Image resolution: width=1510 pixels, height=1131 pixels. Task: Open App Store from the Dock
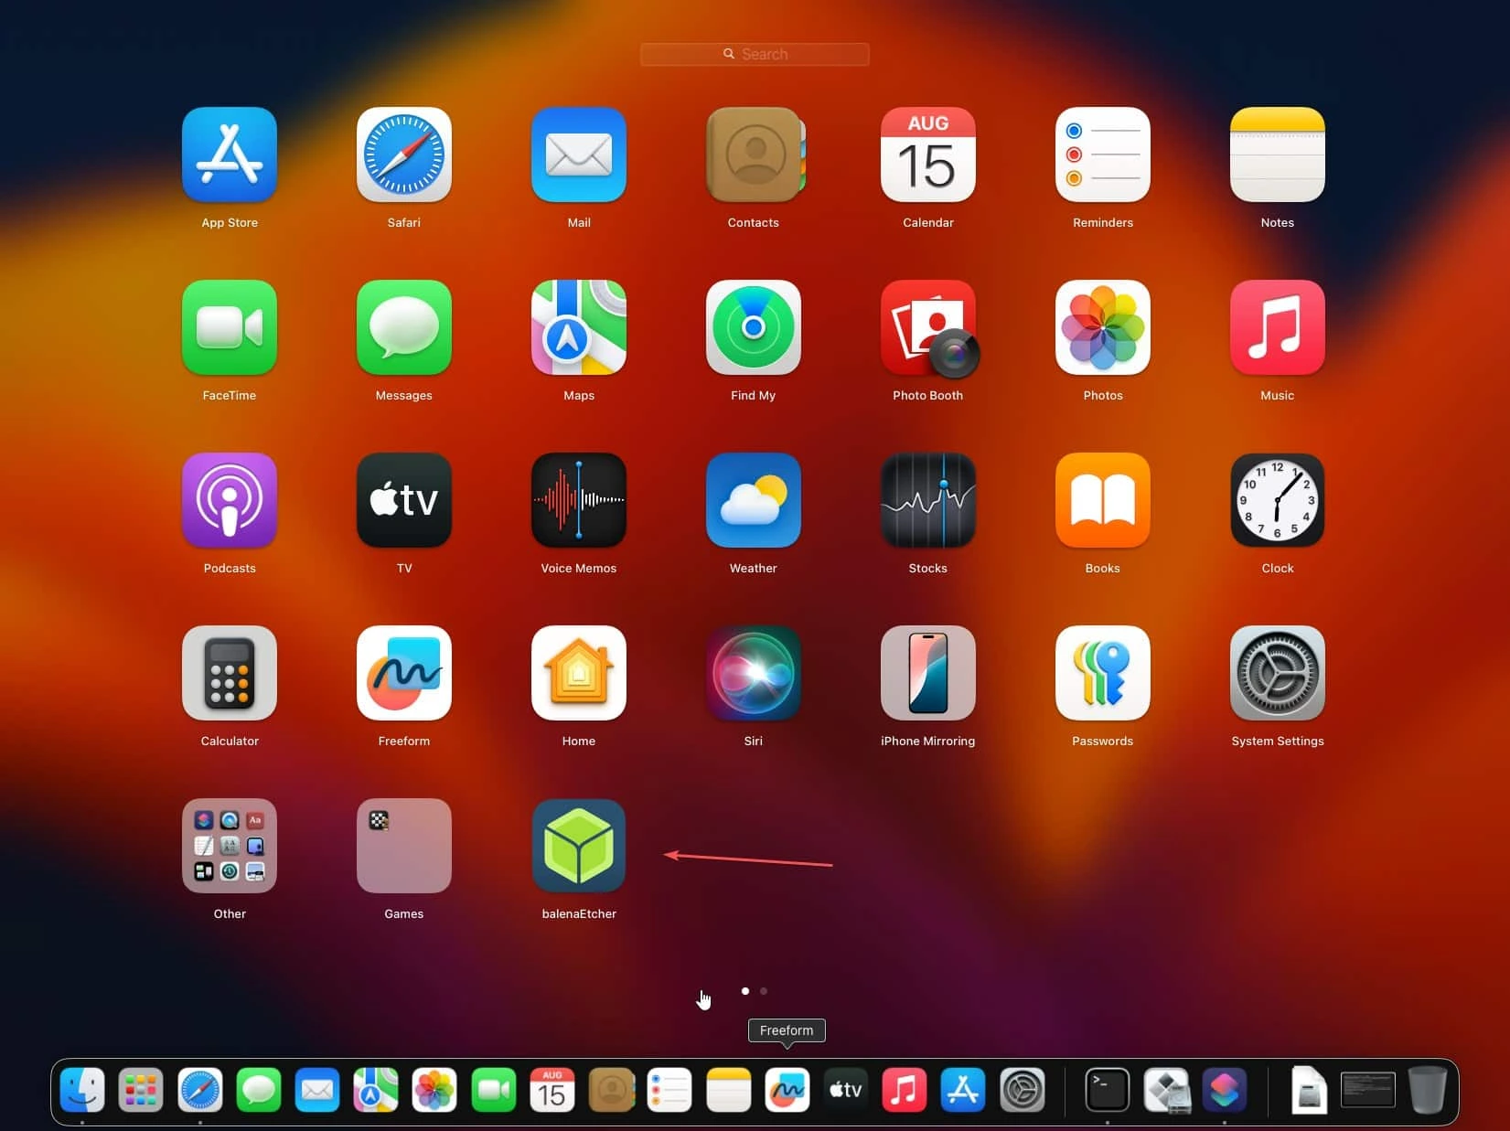[963, 1090]
